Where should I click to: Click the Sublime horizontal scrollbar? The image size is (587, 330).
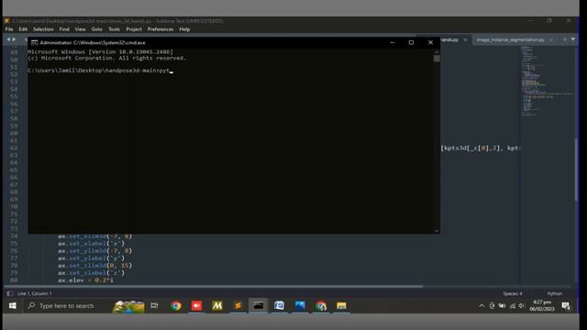click(214, 287)
